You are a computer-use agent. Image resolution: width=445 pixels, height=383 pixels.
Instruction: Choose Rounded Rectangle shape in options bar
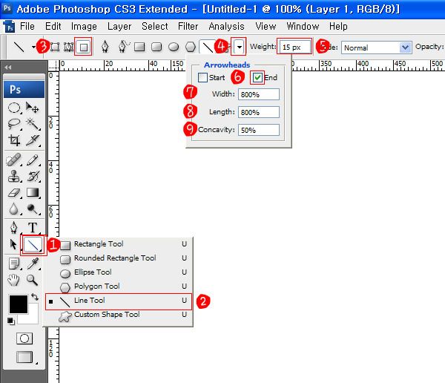click(x=156, y=47)
